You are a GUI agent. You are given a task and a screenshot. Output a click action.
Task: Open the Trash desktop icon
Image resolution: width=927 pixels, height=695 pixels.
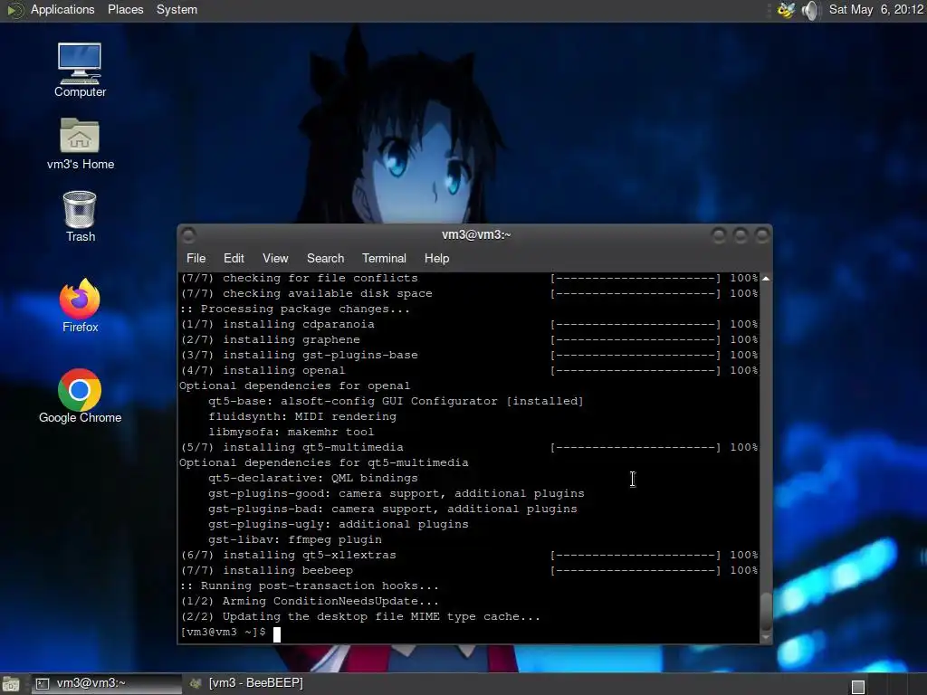pos(80,216)
